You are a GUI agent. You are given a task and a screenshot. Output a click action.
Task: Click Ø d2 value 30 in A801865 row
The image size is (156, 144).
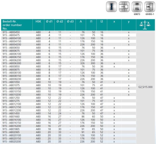click(x=60, y=129)
